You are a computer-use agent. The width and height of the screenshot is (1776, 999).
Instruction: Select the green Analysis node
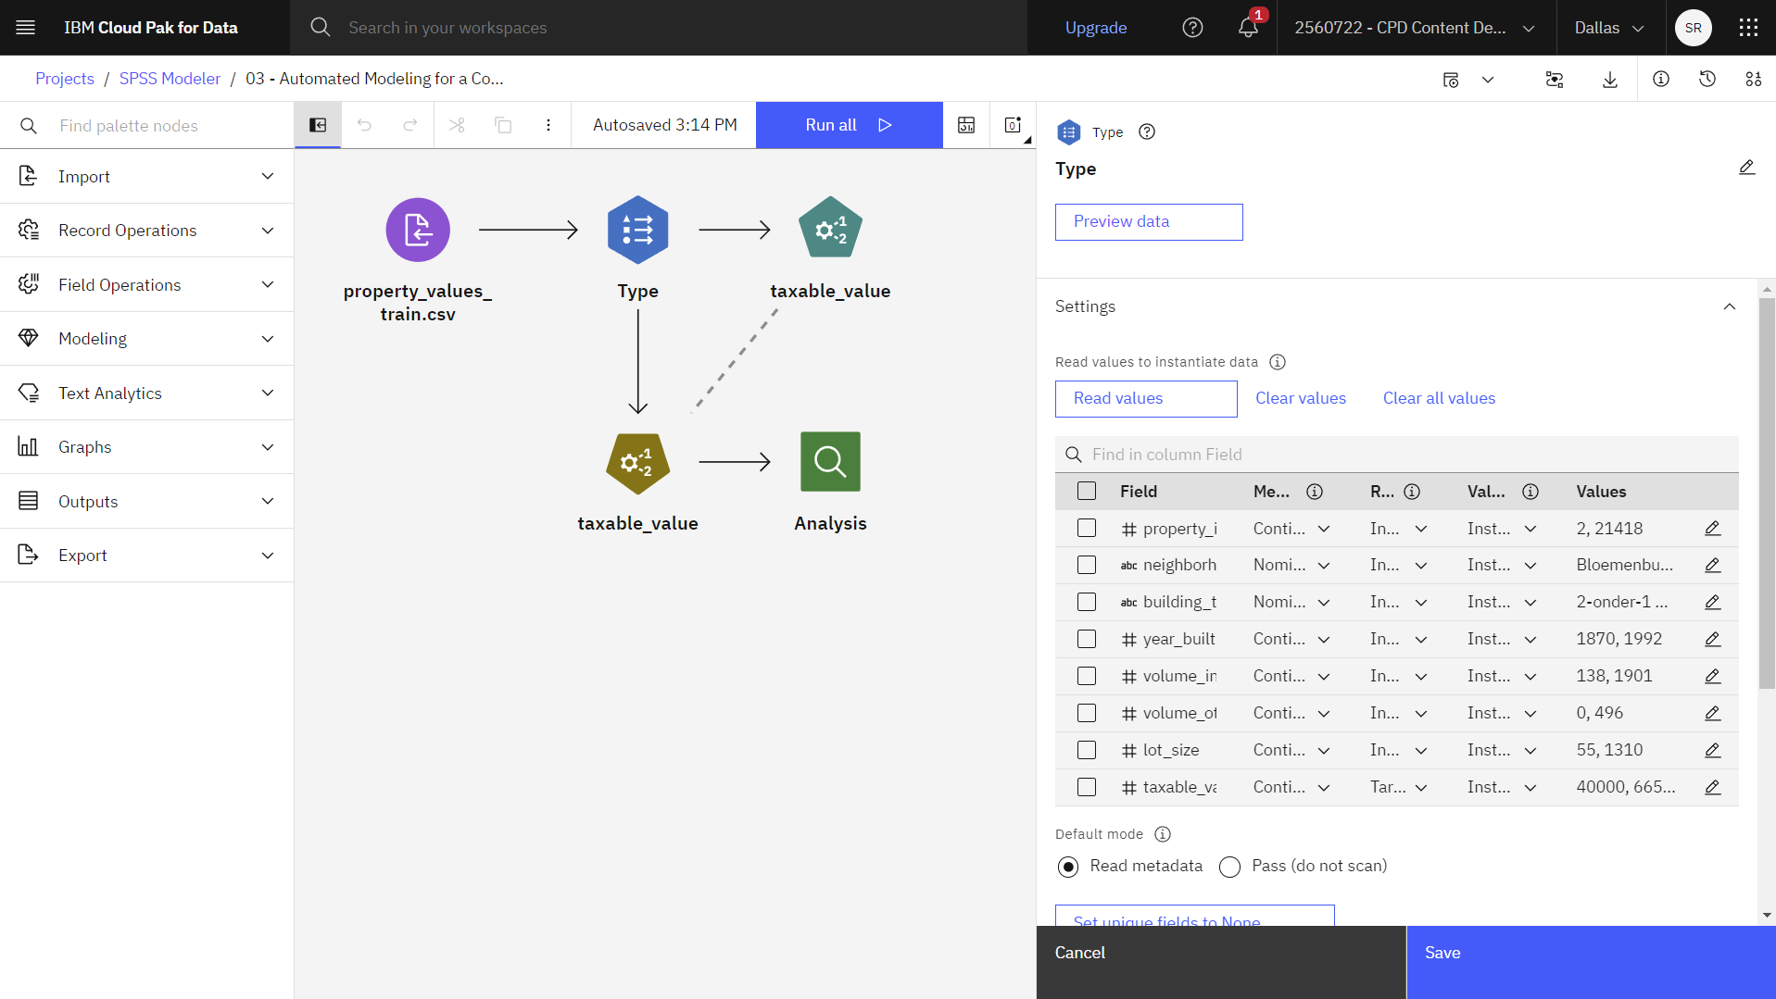pyautogui.click(x=830, y=461)
